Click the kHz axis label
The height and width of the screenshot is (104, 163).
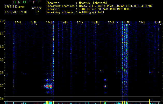point(2,21)
